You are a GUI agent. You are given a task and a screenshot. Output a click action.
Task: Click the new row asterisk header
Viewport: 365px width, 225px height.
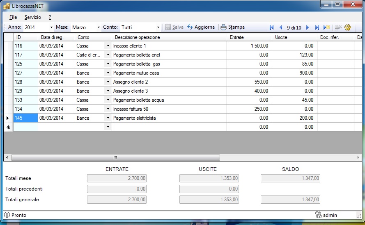(x=8, y=127)
